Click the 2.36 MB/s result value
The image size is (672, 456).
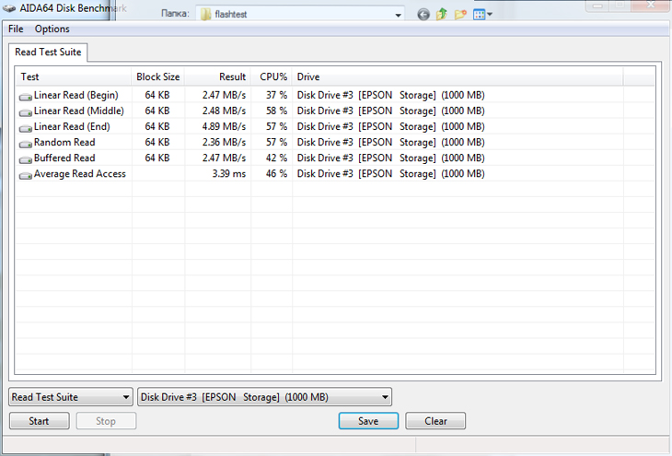(x=224, y=142)
